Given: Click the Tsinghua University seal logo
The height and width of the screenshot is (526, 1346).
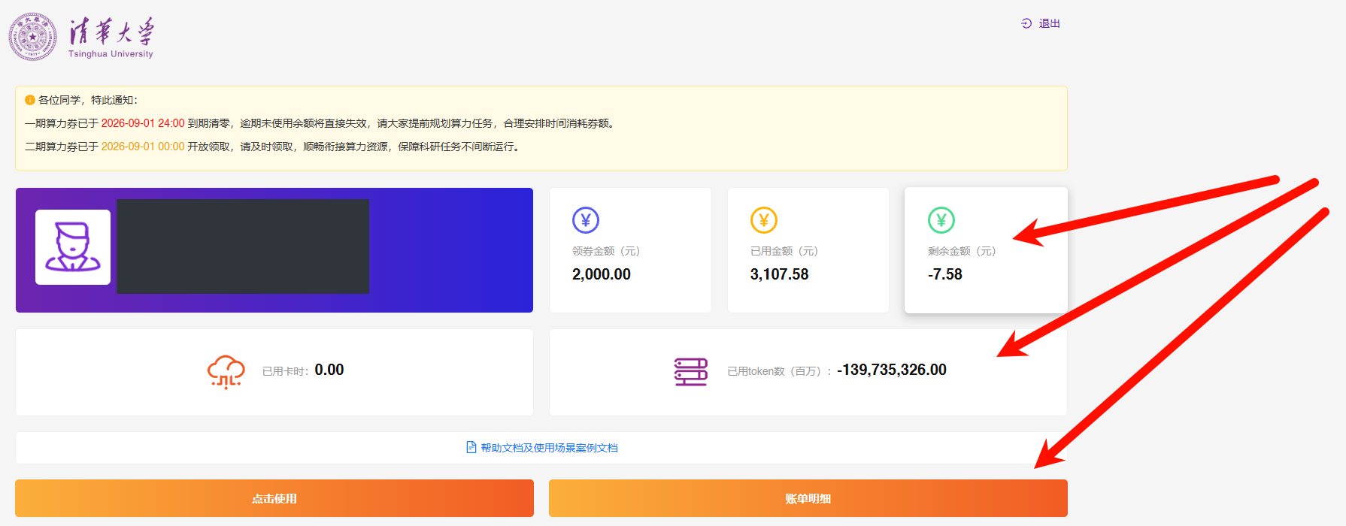Looking at the screenshot, I should 32,36.
